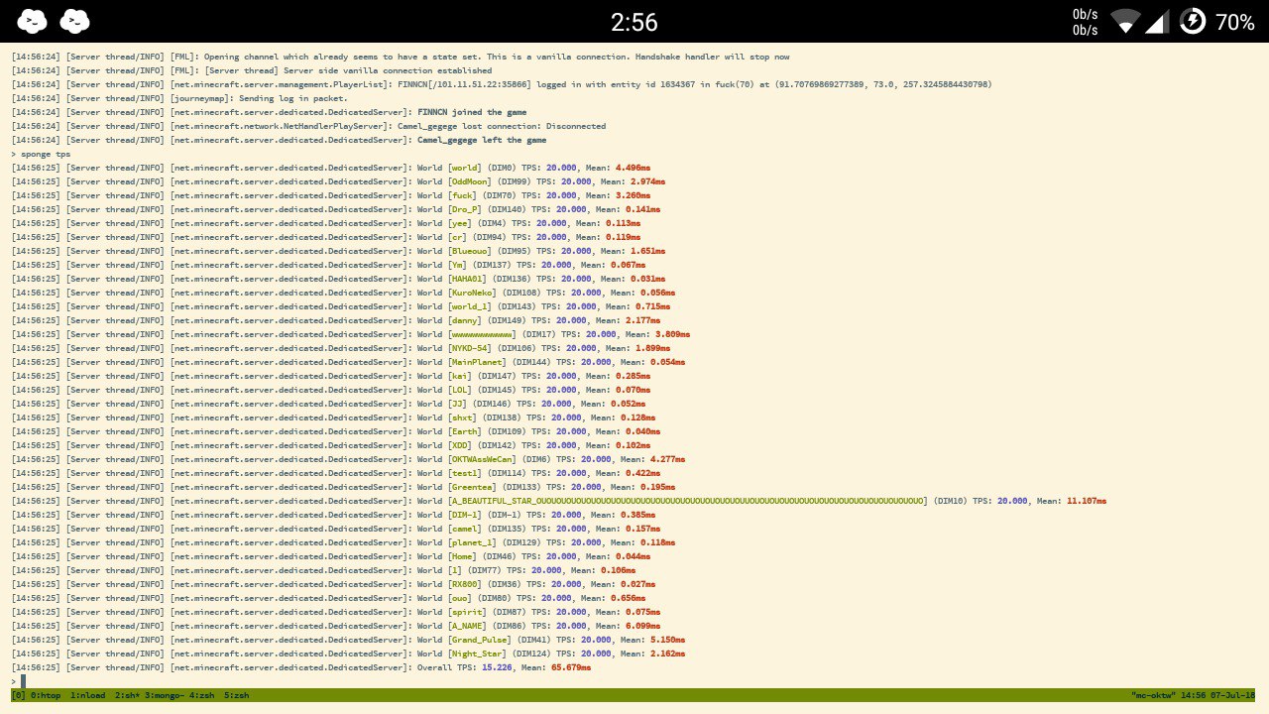Screen dimensions: 1269x714
Task: Click the [MainPlanet] world name
Action: click(477, 362)
